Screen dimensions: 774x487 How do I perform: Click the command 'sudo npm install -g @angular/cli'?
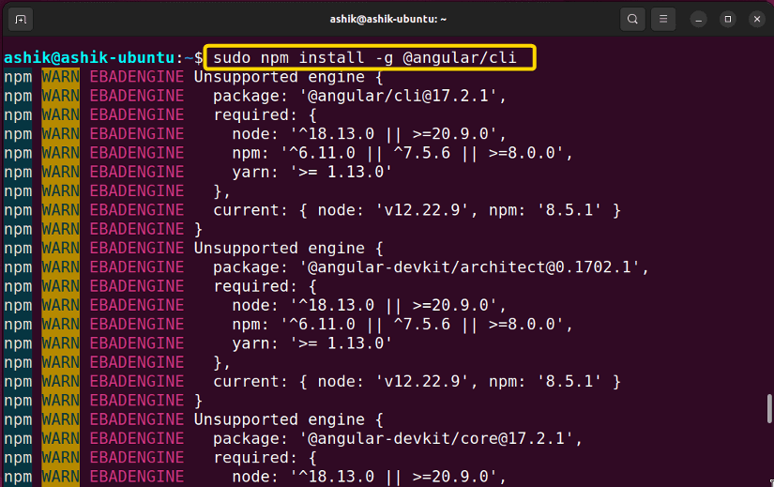[x=365, y=58]
